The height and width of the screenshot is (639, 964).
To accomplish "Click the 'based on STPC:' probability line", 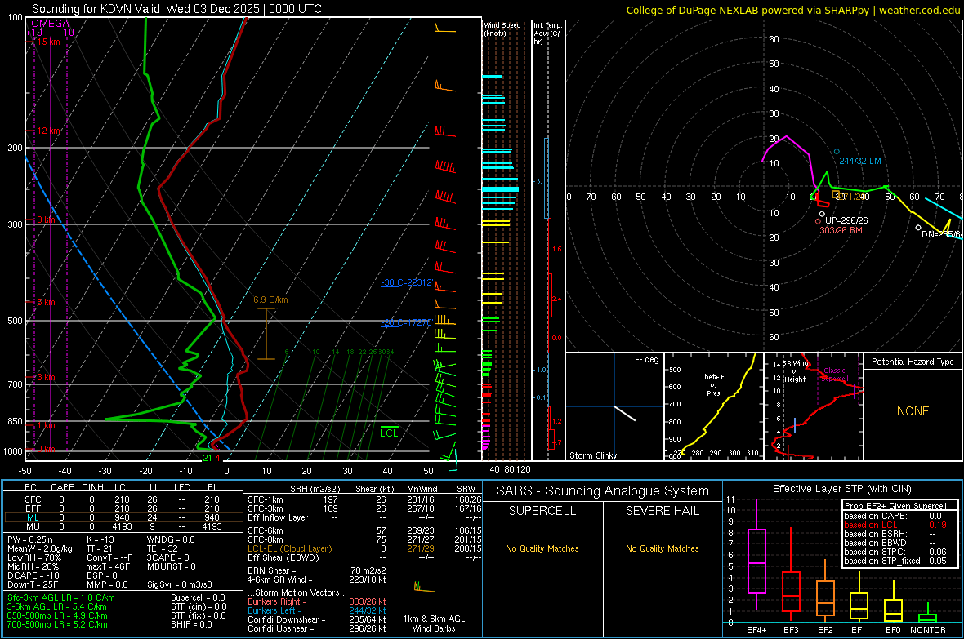I will point(895,552).
